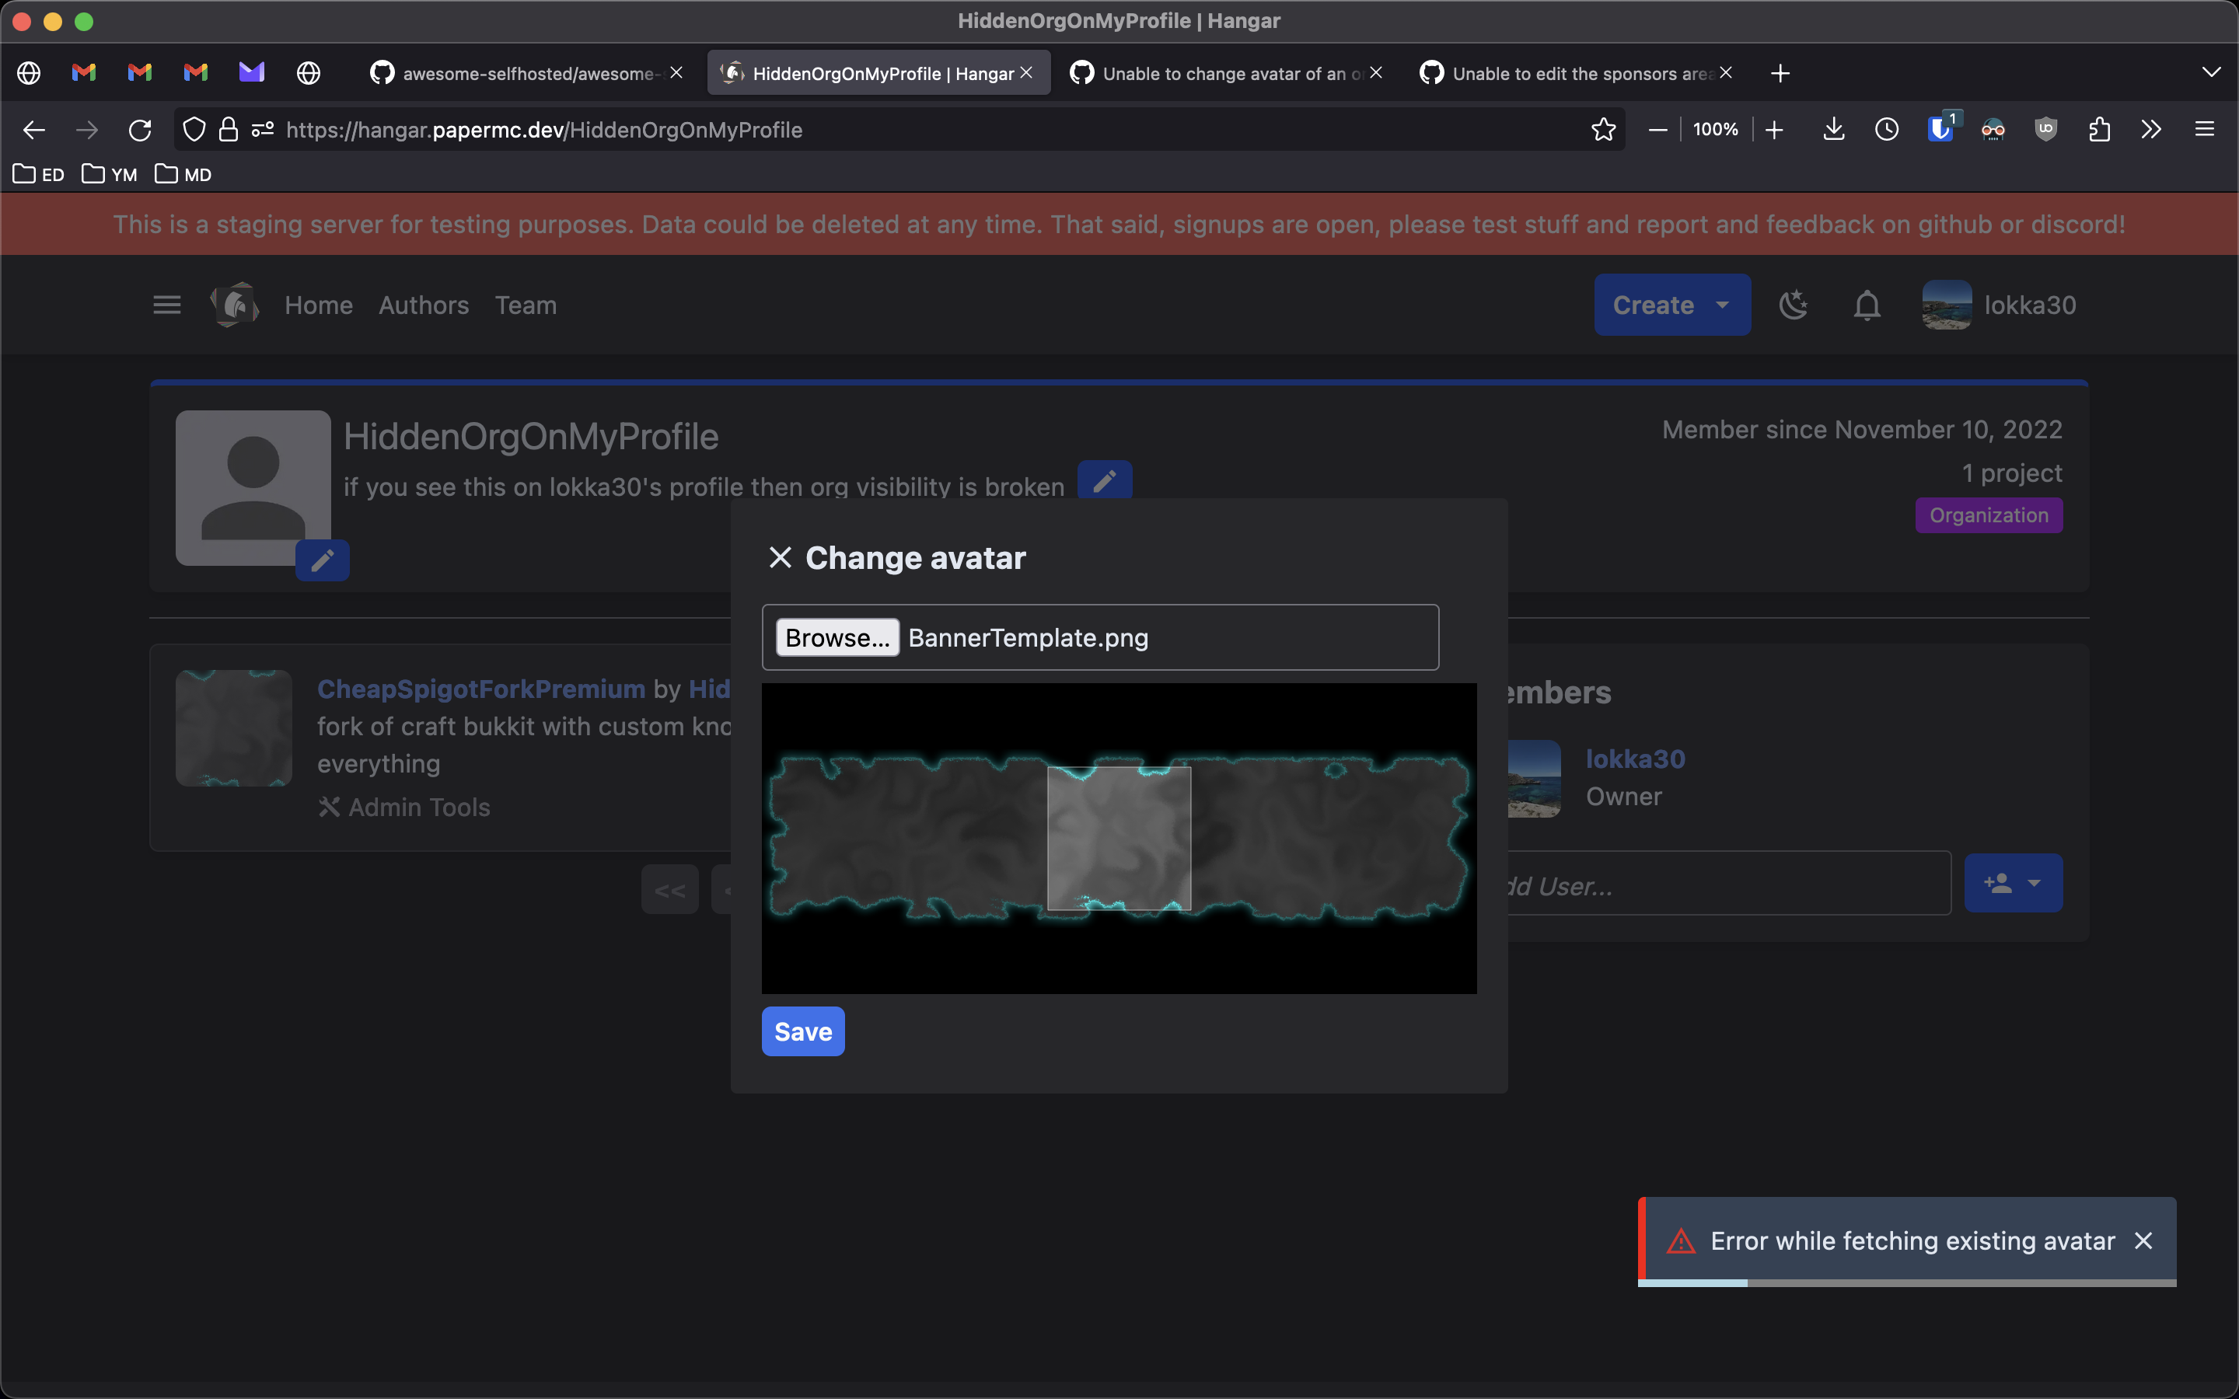The image size is (2239, 1399).
Task: Open the notifications bell
Action: 1866,305
